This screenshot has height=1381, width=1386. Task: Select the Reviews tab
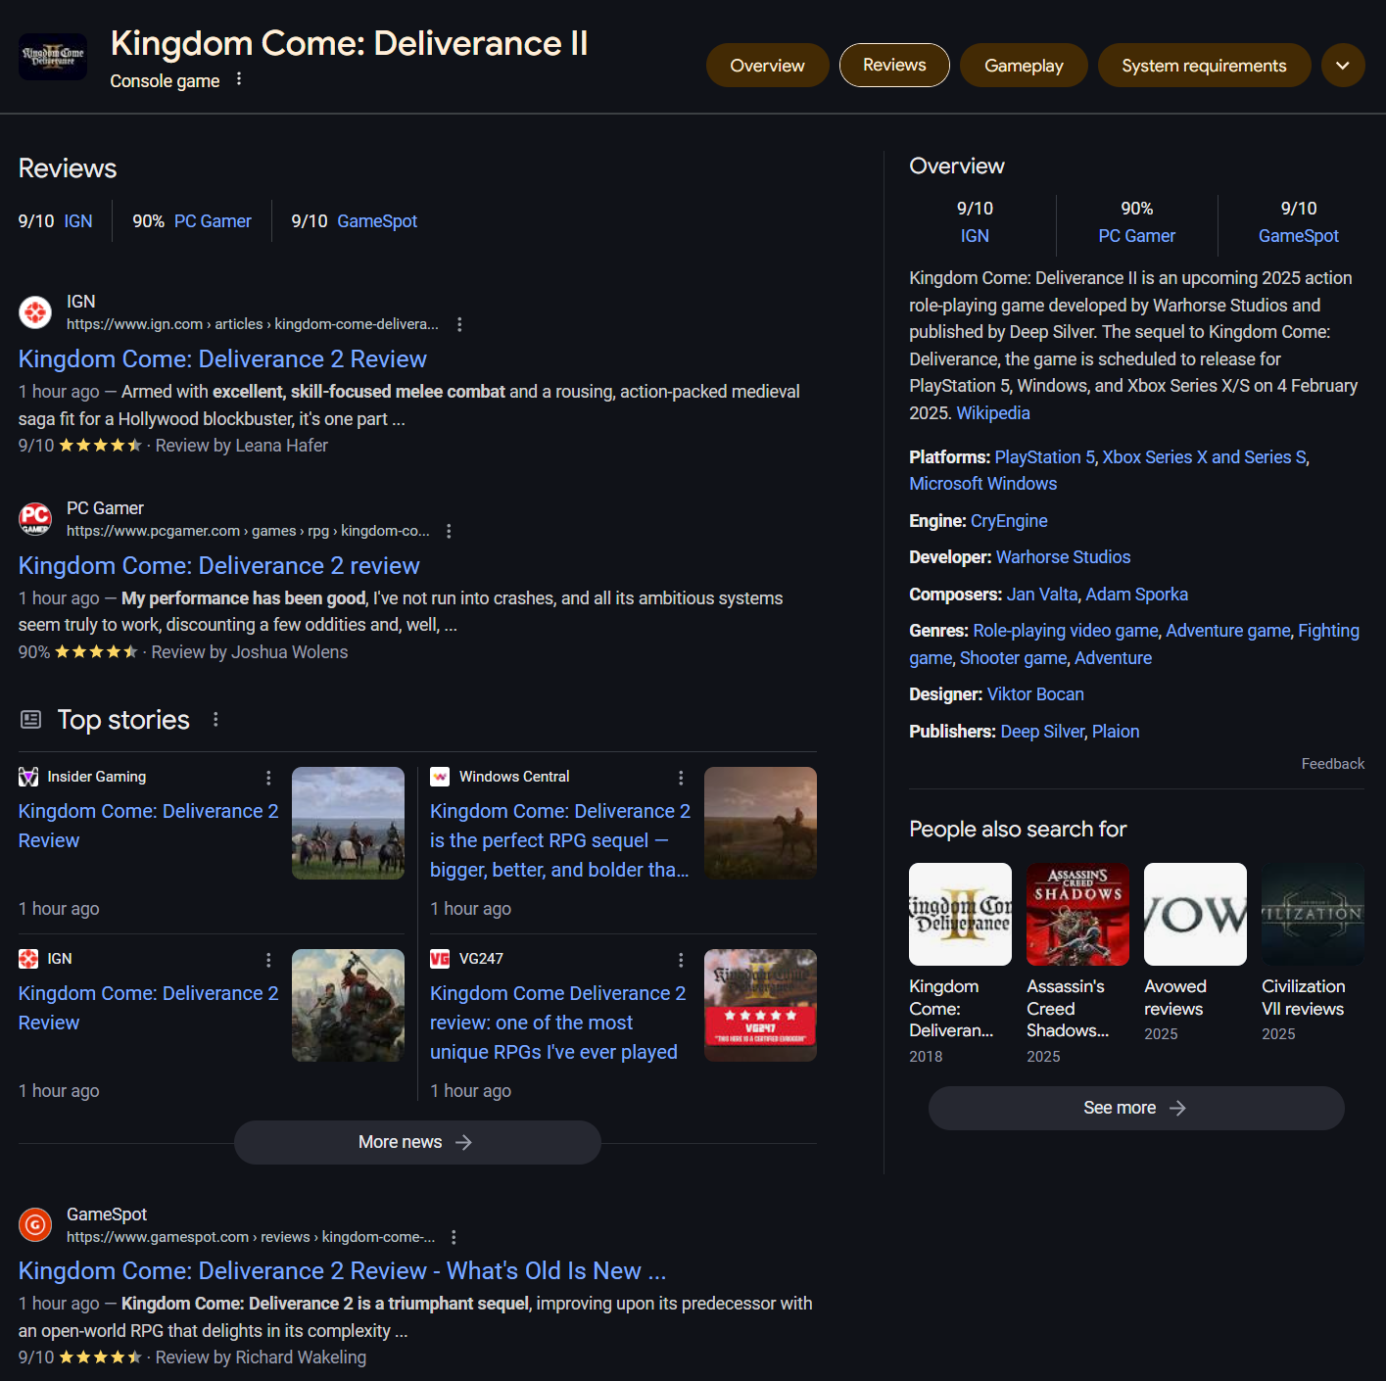tap(894, 65)
